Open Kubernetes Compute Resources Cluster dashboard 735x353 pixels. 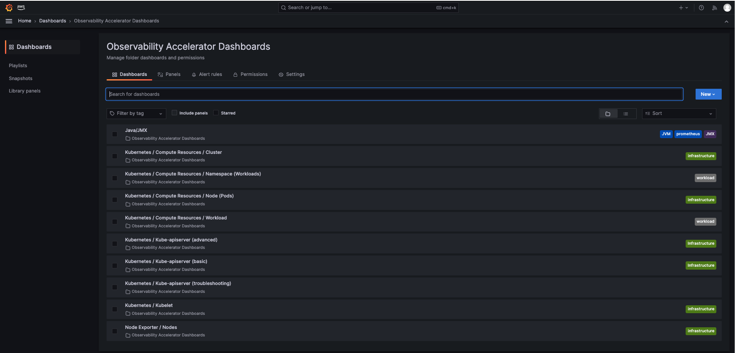pos(173,152)
